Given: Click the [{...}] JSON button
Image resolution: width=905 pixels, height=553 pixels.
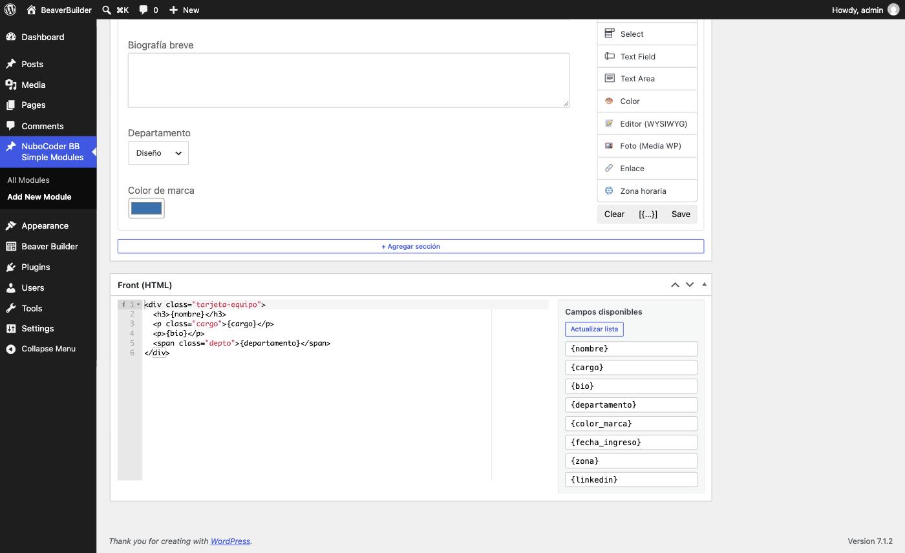Looking at the screenshot, I should [x=648, y=214].
